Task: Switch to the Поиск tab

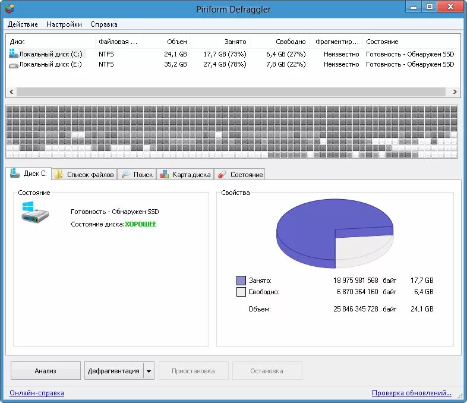Action: [x=137, y=175]
